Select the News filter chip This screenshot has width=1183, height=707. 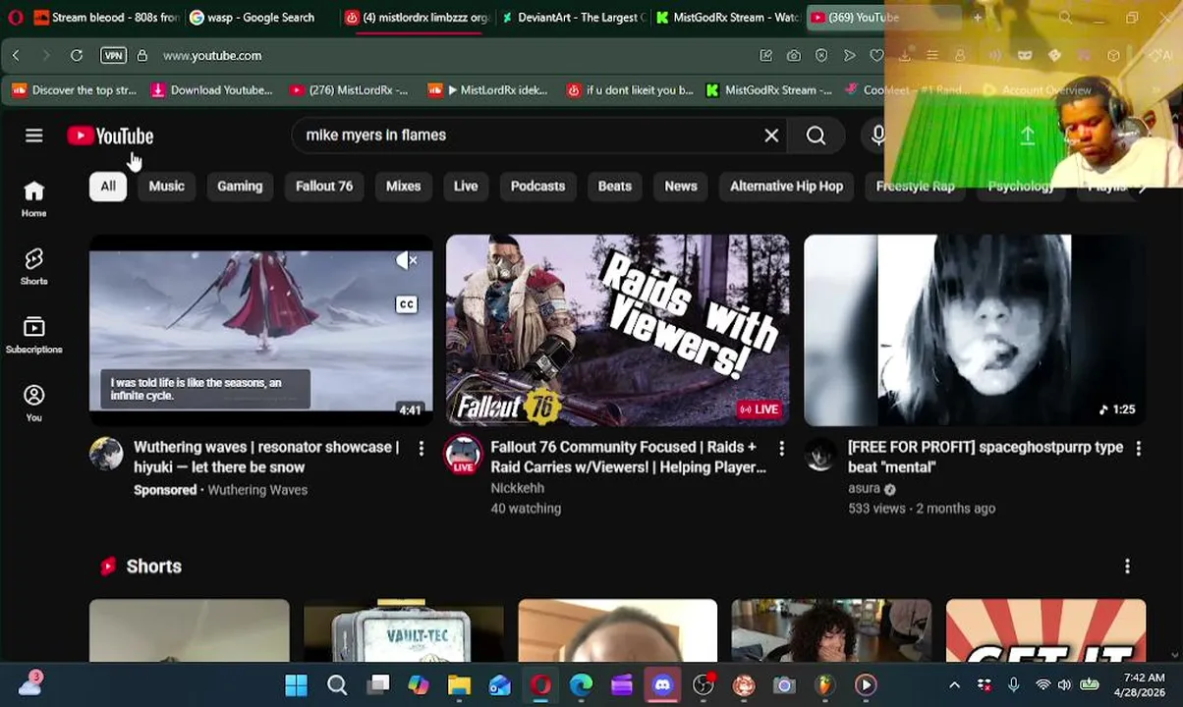(681, 186)
